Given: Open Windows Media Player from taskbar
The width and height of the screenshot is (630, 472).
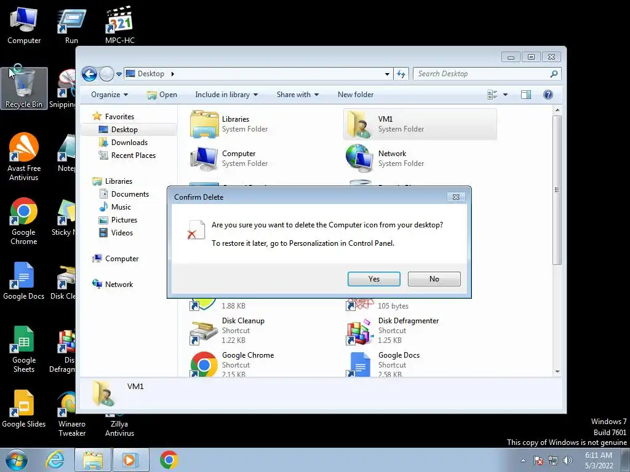Looking at the screenshot, I should [x=130, y=460].
